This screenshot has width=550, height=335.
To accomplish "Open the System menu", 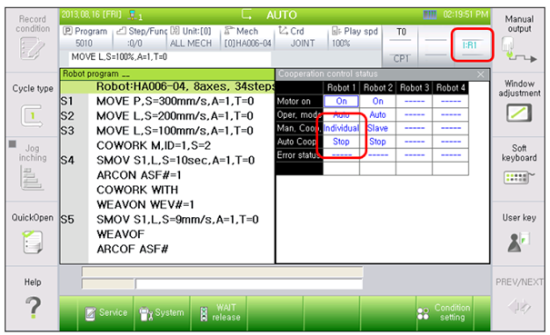I will point(162,313).
